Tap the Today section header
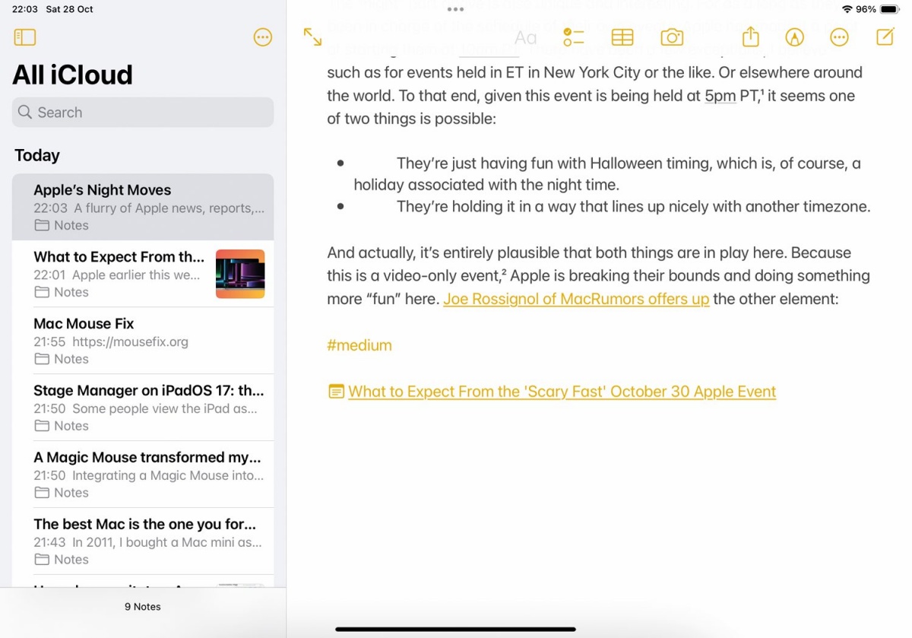Screen dimensions: 912x638 [37, 155]
